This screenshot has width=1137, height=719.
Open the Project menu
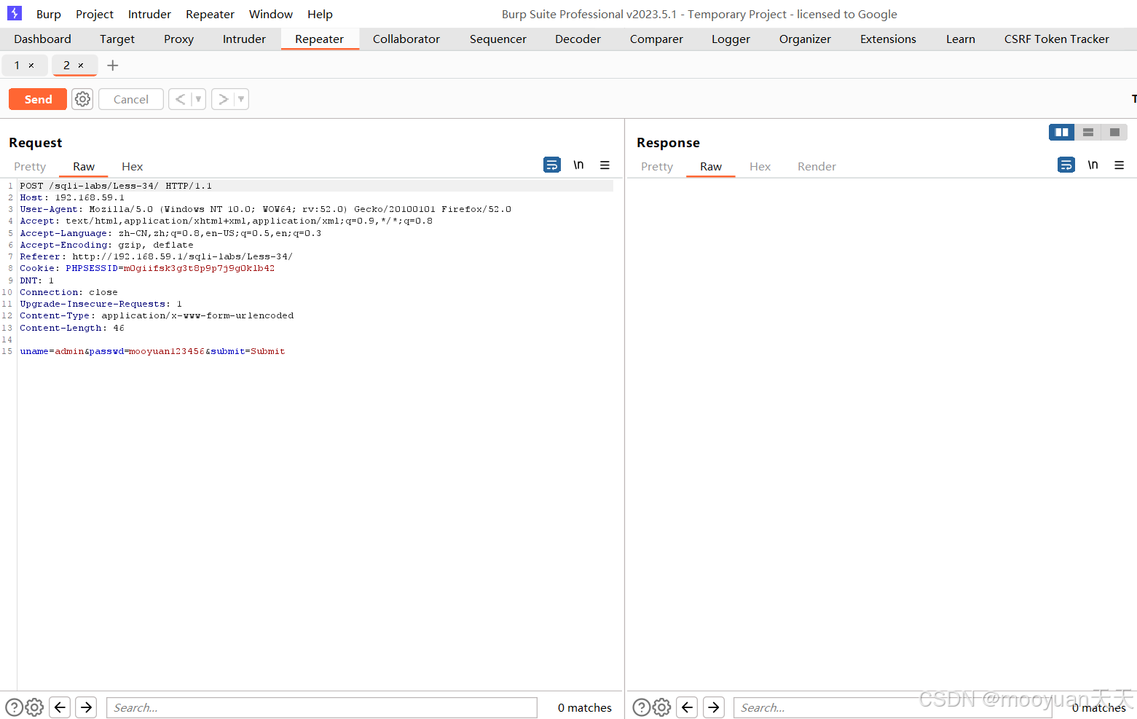tap(95, 14)
